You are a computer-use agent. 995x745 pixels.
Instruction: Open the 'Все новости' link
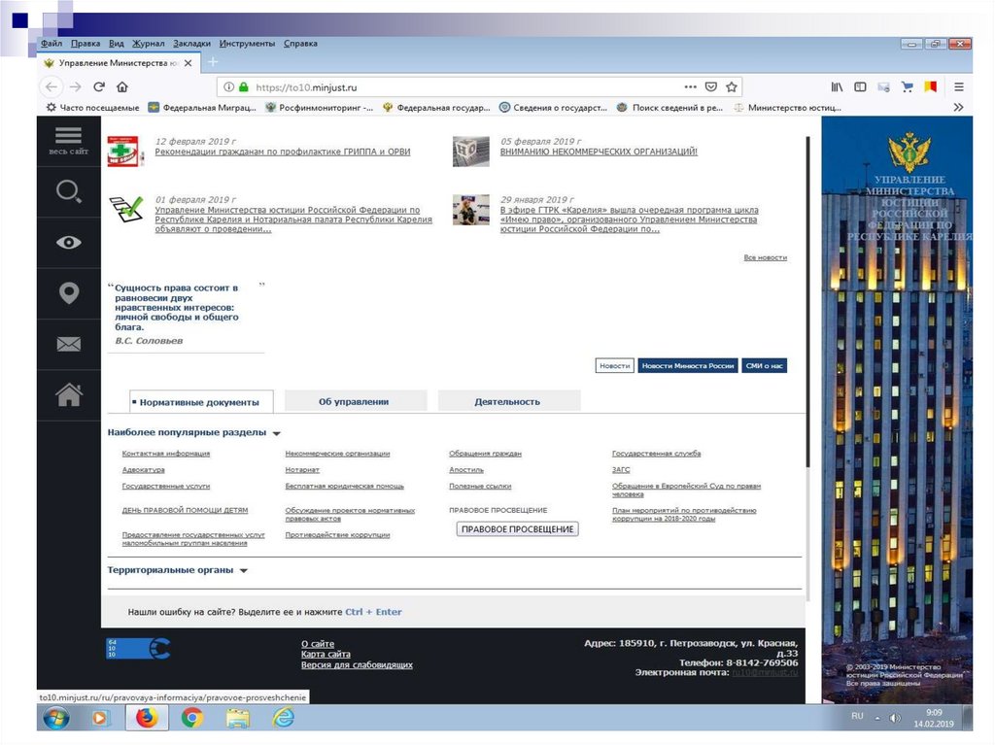pyautogui.click(x=765, y=257)
